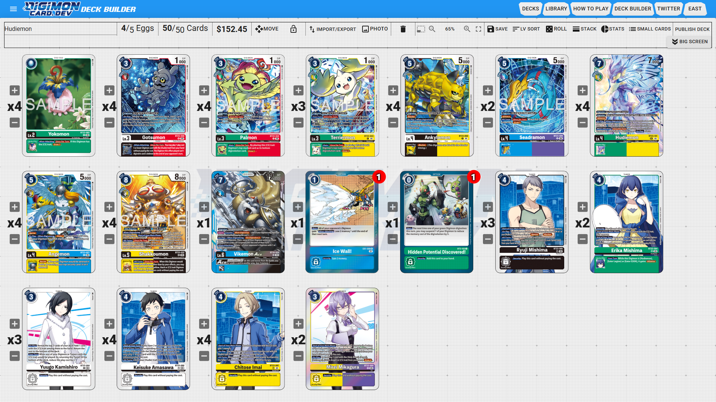Open the LV Sort options

526,29
